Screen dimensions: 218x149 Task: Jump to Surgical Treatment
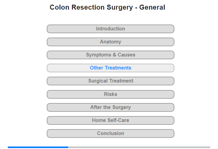click(x=110, y=81)
